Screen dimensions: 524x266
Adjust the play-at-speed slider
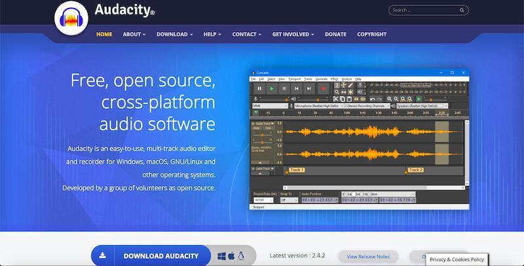[435, 99]
